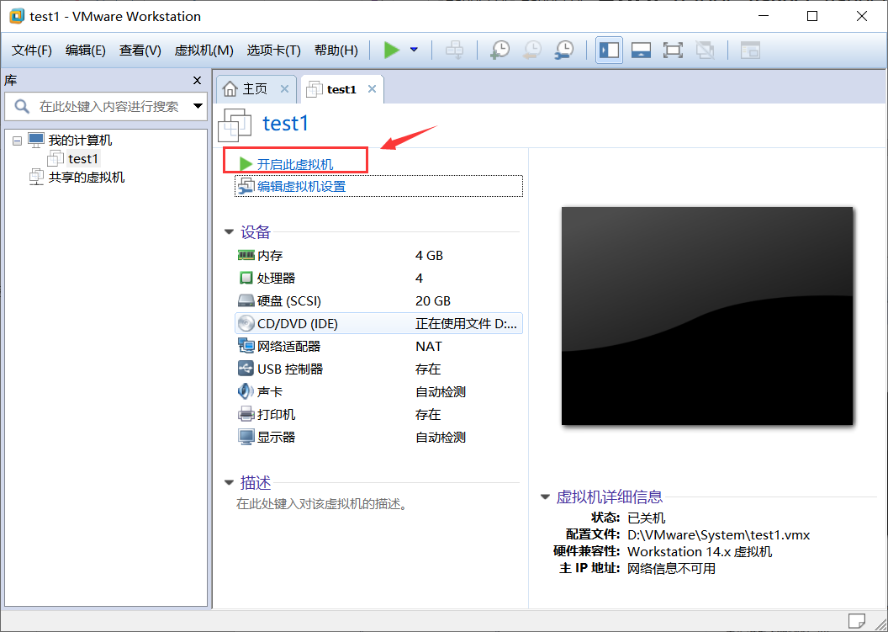
Task: Click the 打印机 printer icon
Action: tap(246, 414)
